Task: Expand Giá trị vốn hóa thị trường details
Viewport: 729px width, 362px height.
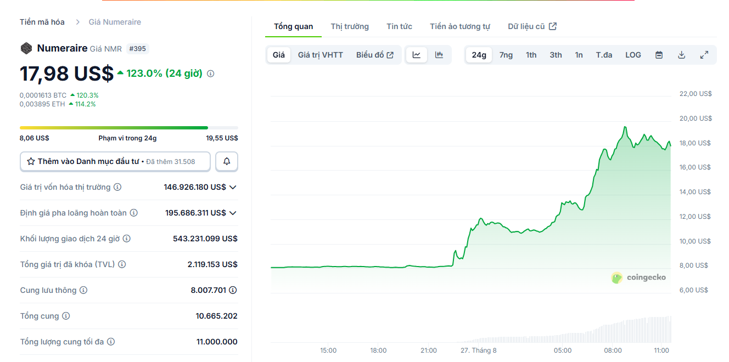Action: tap(233, 187)
